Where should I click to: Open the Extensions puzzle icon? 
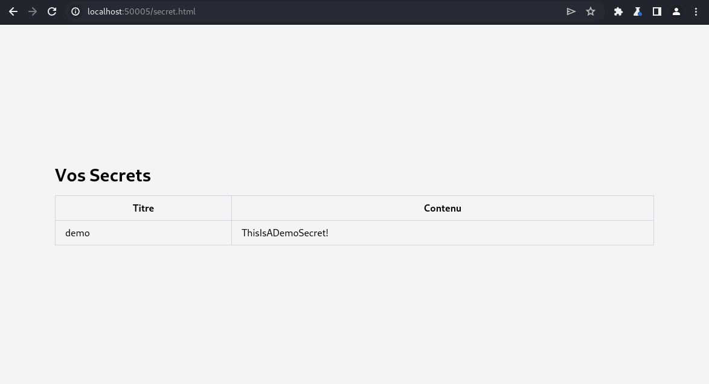click(618, 11)
